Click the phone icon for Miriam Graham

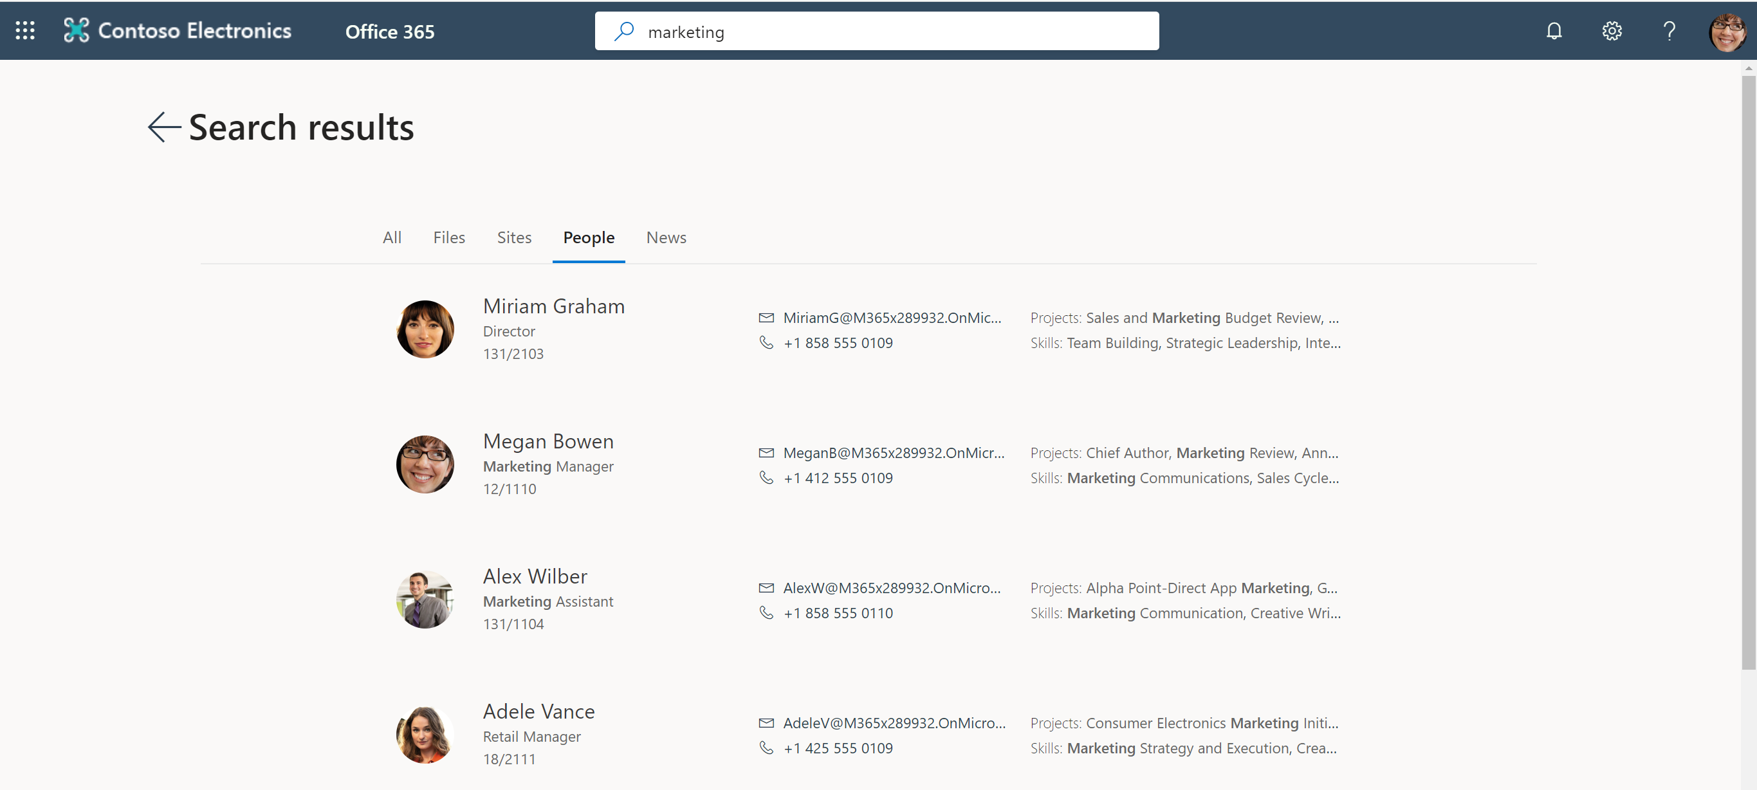point(766,342)
